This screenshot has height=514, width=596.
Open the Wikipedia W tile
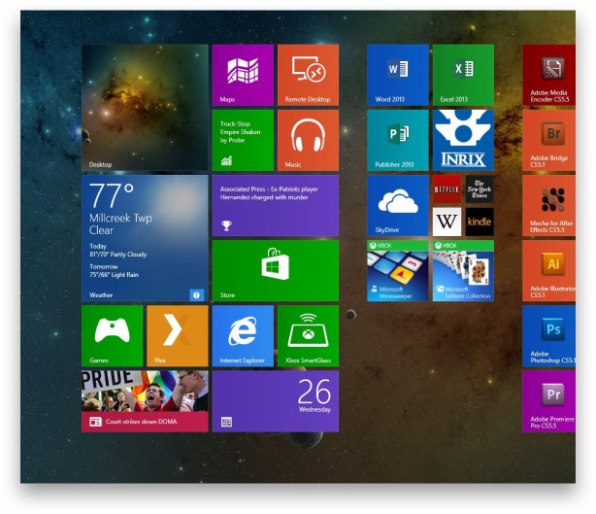coord(447,222)
